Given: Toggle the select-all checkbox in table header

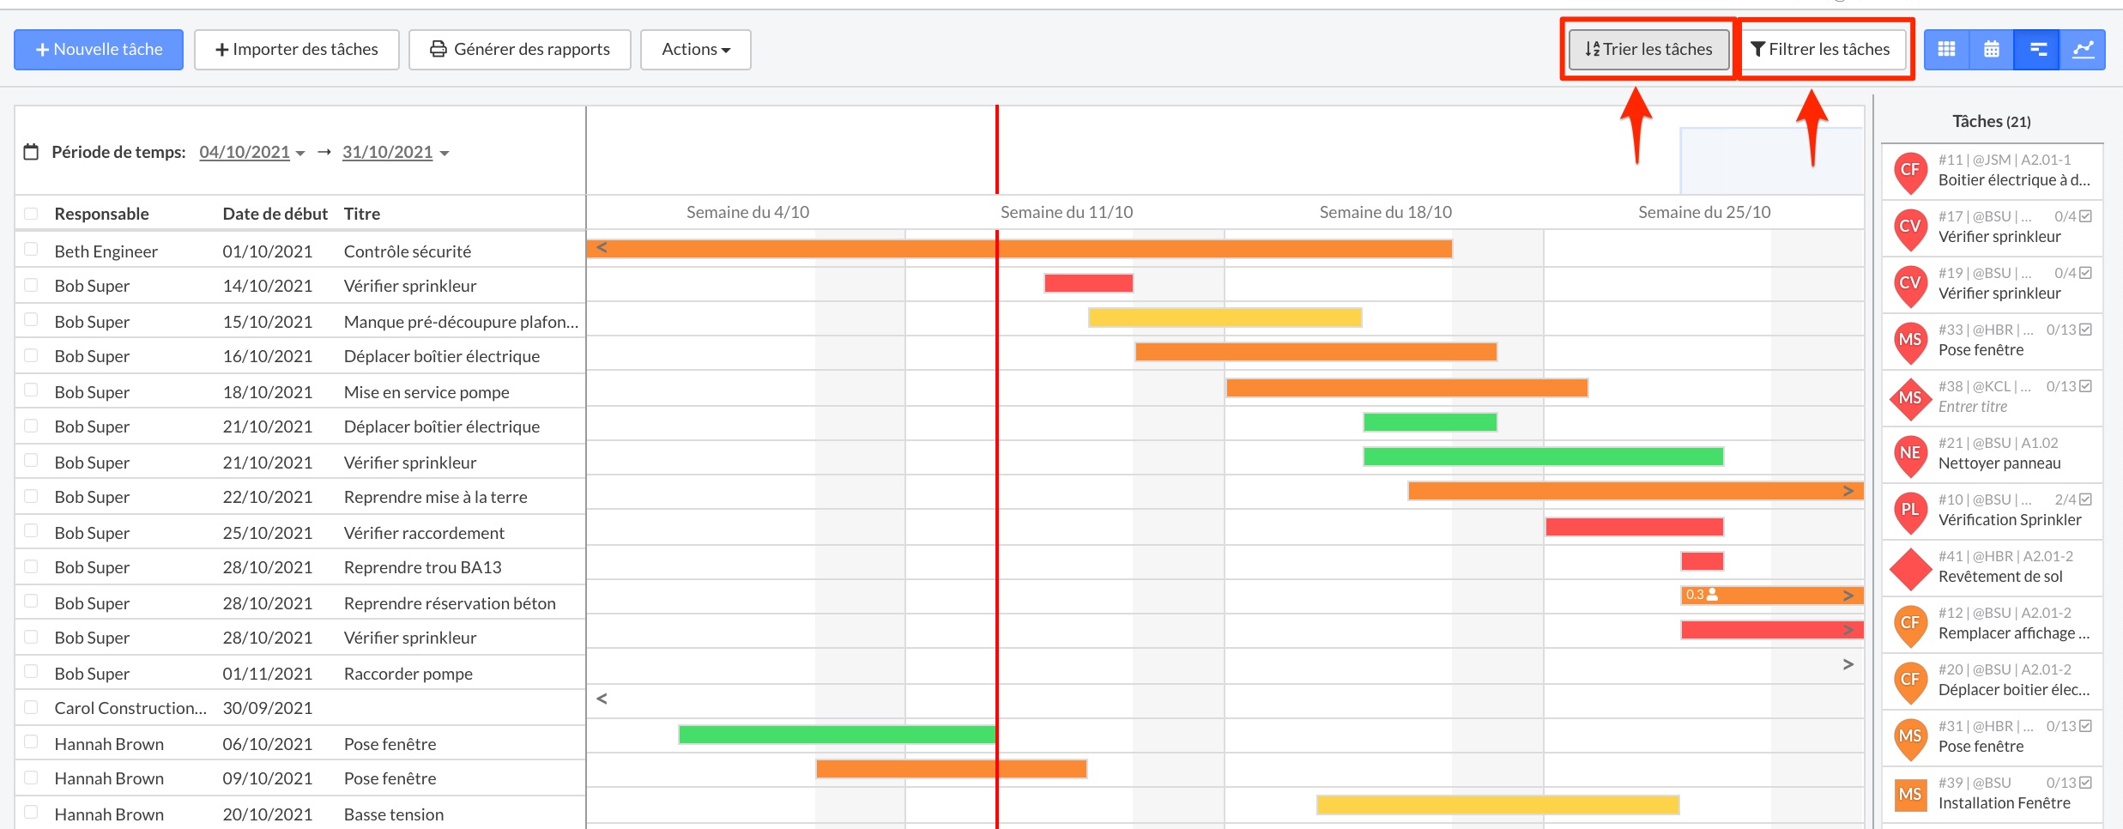Looking at the screenshot, I should (x=32, y=214).
